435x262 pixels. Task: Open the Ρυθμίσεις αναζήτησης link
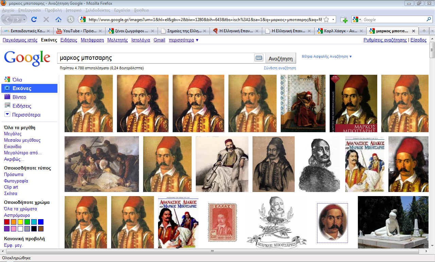(385, 40)
